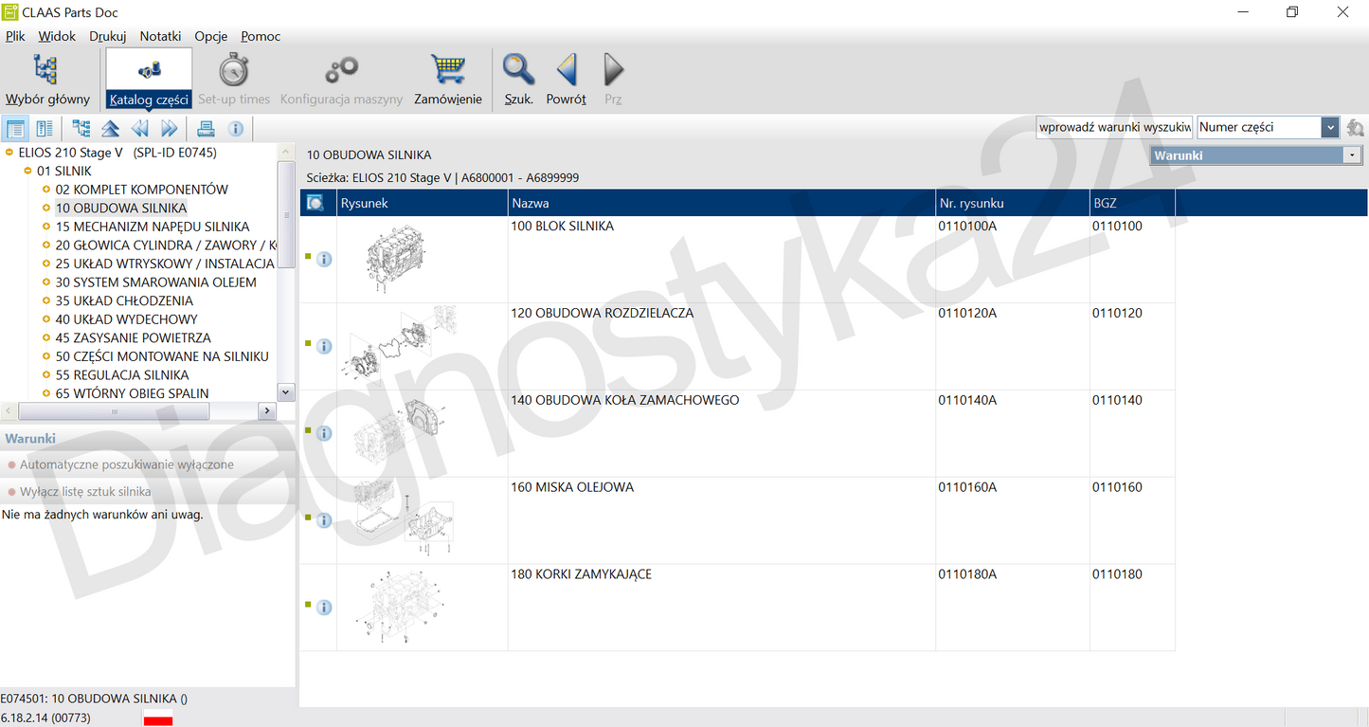Viewport: 1369px width, 727px height.
Task: Click the search conditions input field
Action: pyautogui.click(x=1115, y=127)
